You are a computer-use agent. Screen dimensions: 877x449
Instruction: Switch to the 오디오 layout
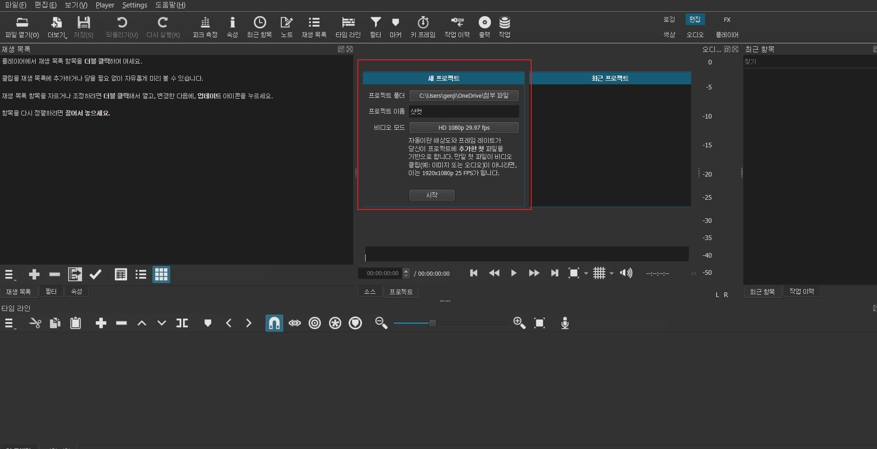coord(695,35)
